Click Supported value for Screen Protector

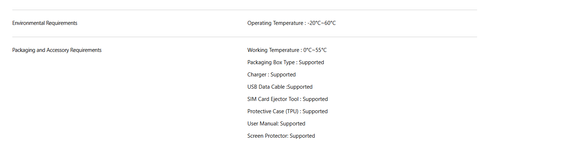(302, 136)
